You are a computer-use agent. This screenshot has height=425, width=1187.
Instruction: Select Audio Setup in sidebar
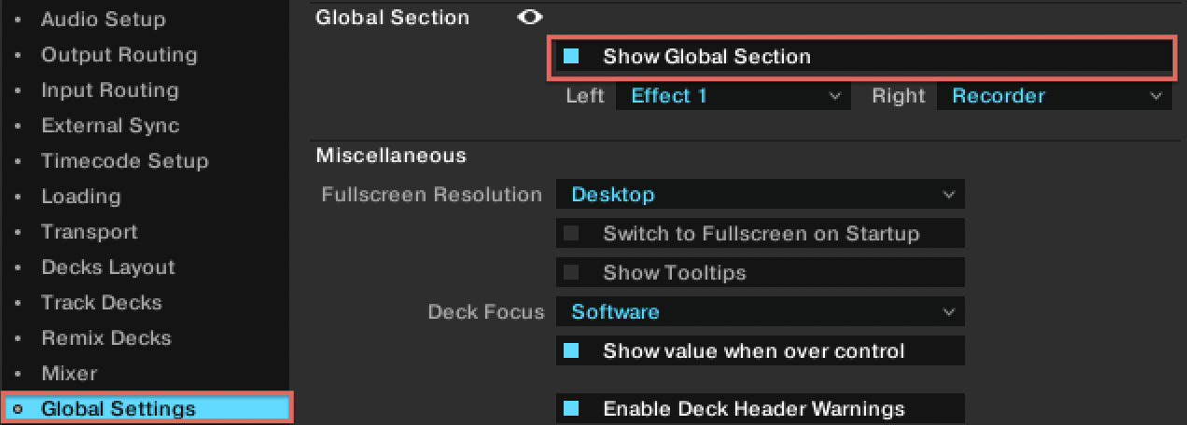click(103, 20)
